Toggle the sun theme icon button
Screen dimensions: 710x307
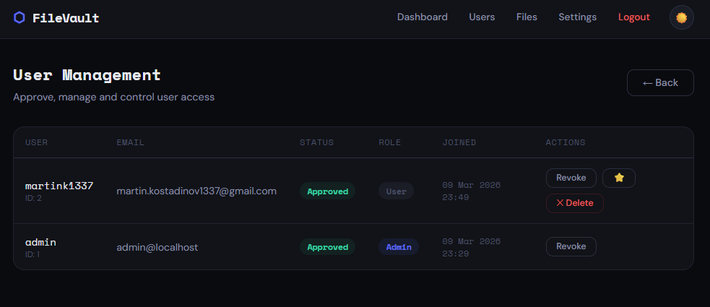pyautogui.click(x=681, y=17)
